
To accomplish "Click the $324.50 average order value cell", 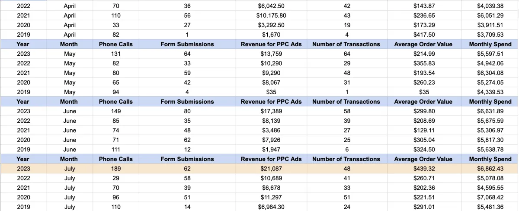I will [x=423, y=149].
